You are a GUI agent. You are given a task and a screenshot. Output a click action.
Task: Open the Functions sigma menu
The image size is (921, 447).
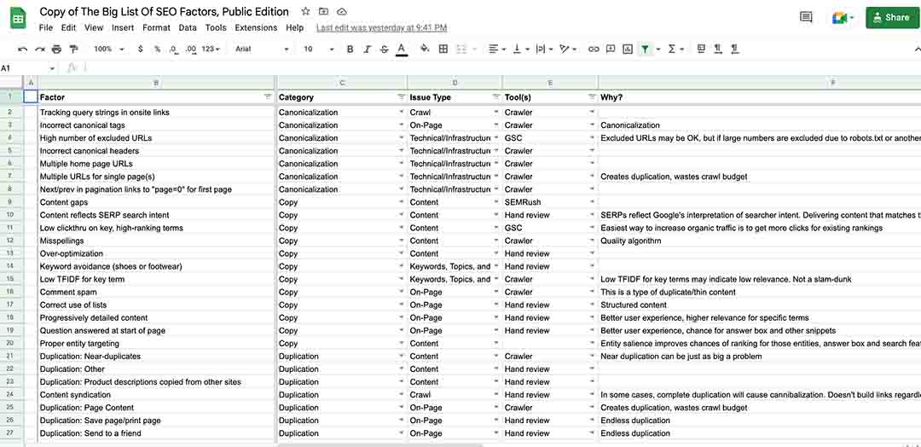pyautogui.click(x=675, y=49)
